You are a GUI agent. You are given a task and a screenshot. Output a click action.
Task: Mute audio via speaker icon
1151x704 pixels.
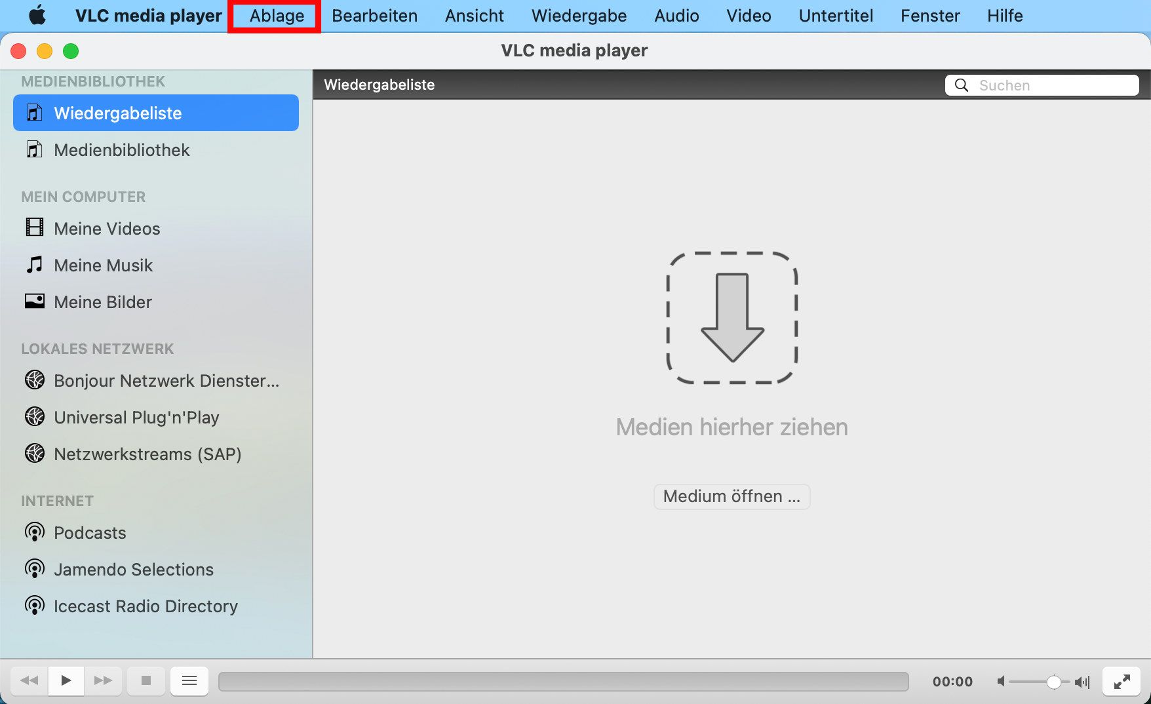(x=1001, y=682)
